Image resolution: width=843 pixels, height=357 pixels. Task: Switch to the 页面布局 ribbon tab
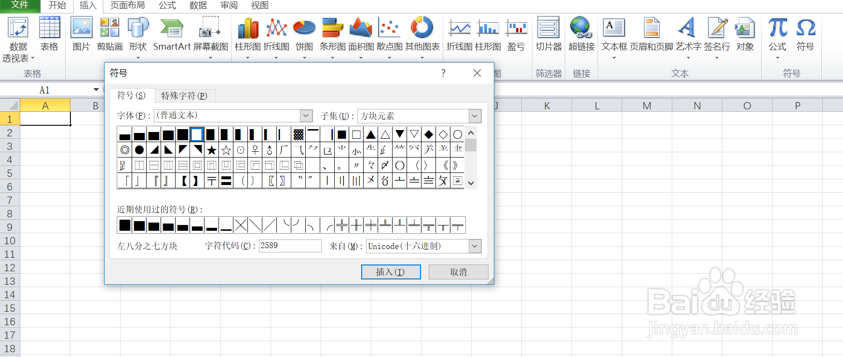(127, 5)
